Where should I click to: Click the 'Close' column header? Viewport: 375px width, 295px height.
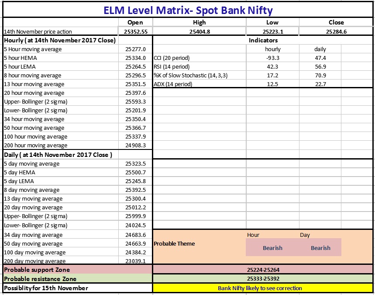tap(336, 22)
